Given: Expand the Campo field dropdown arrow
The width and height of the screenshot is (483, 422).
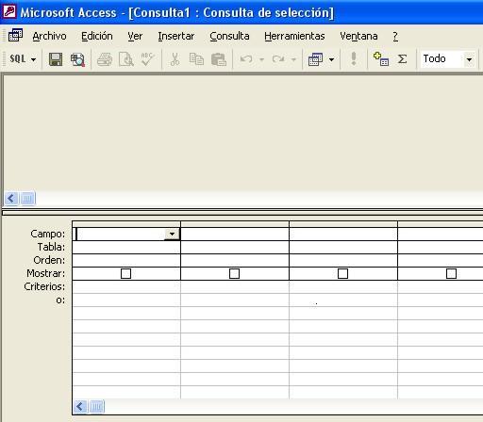Looking at the screenshot, I should pos(172,234).
